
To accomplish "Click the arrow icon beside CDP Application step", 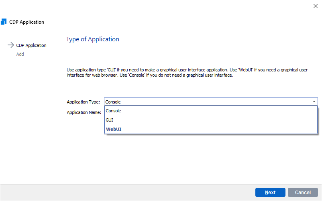I will [11, 45].
